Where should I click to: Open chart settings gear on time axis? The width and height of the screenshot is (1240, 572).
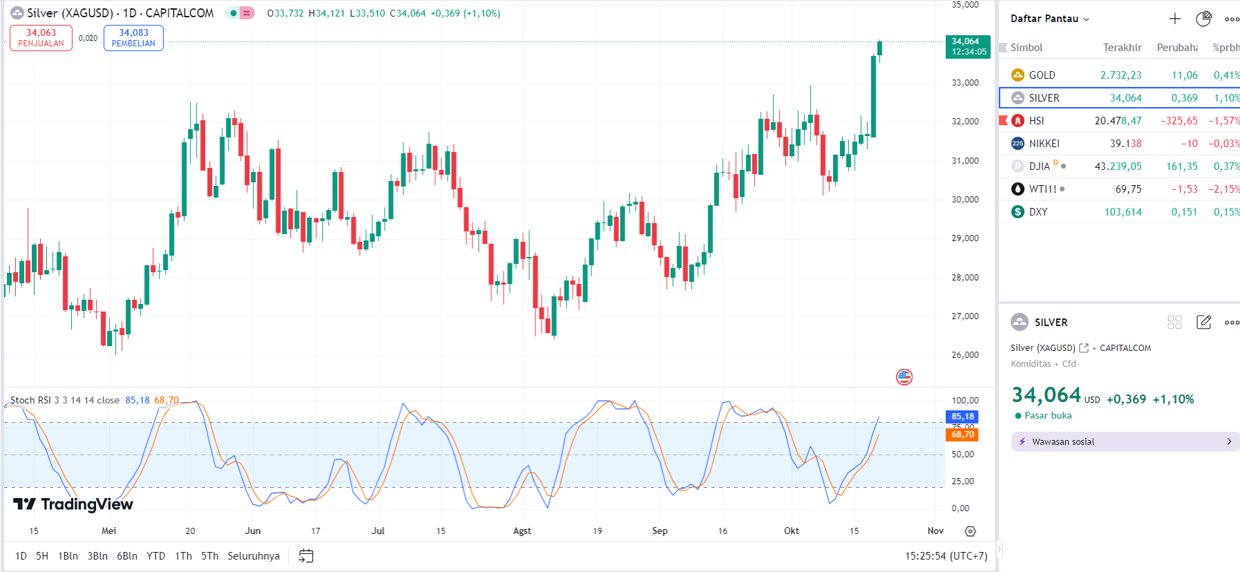pos(970,531)
